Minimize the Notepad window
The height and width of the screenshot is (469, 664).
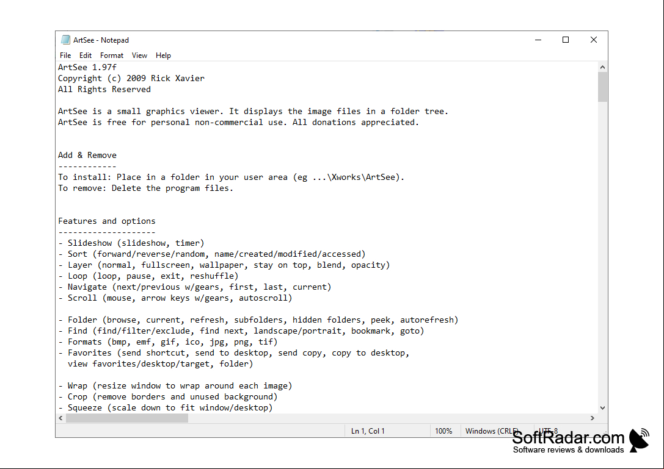(x=538, y=40)
